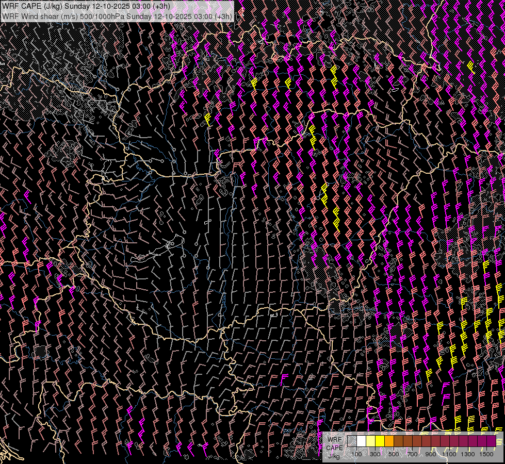Click the 1500 label on the legend
Image resolution: width=505 pixels, height=464 pixels.
tap(486, 454)
